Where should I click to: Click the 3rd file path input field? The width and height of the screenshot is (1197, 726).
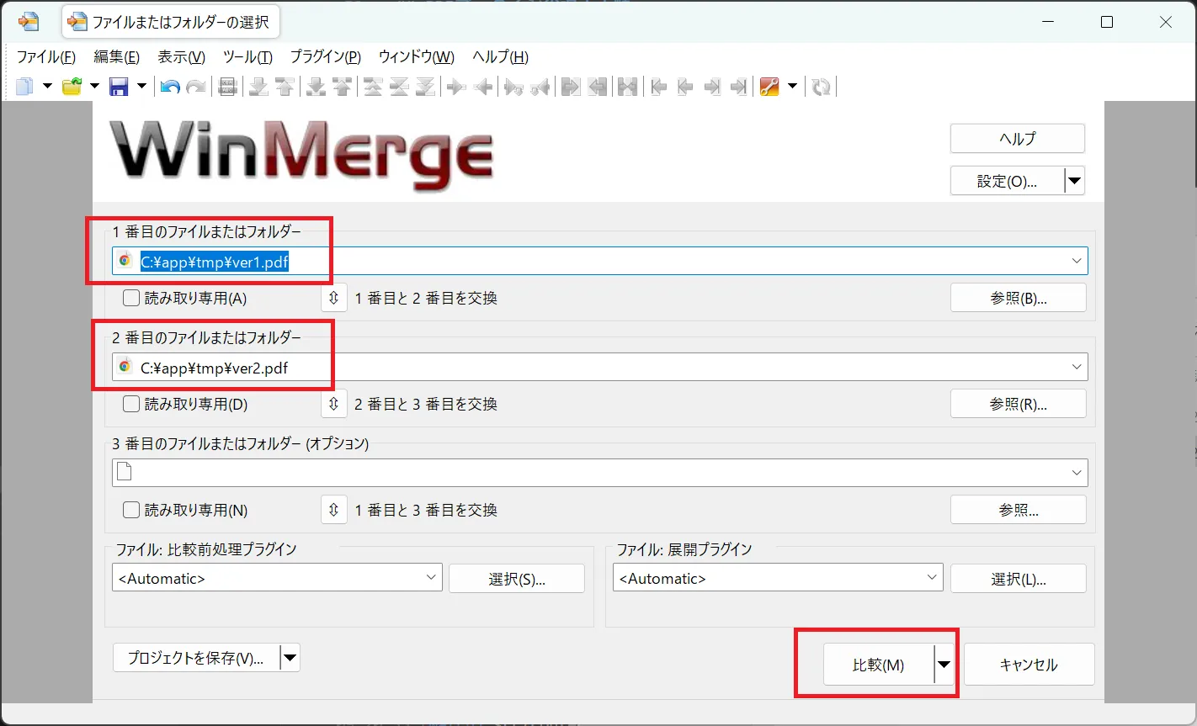coord(599,473)
